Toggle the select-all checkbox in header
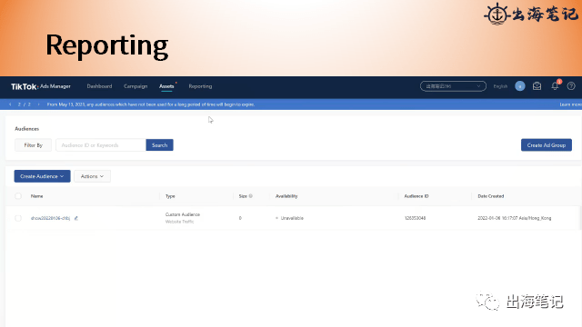582x327 pixels. 18,196
